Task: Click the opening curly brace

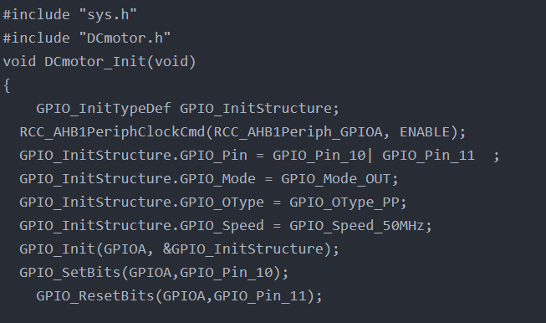Action: coord(7,85)
